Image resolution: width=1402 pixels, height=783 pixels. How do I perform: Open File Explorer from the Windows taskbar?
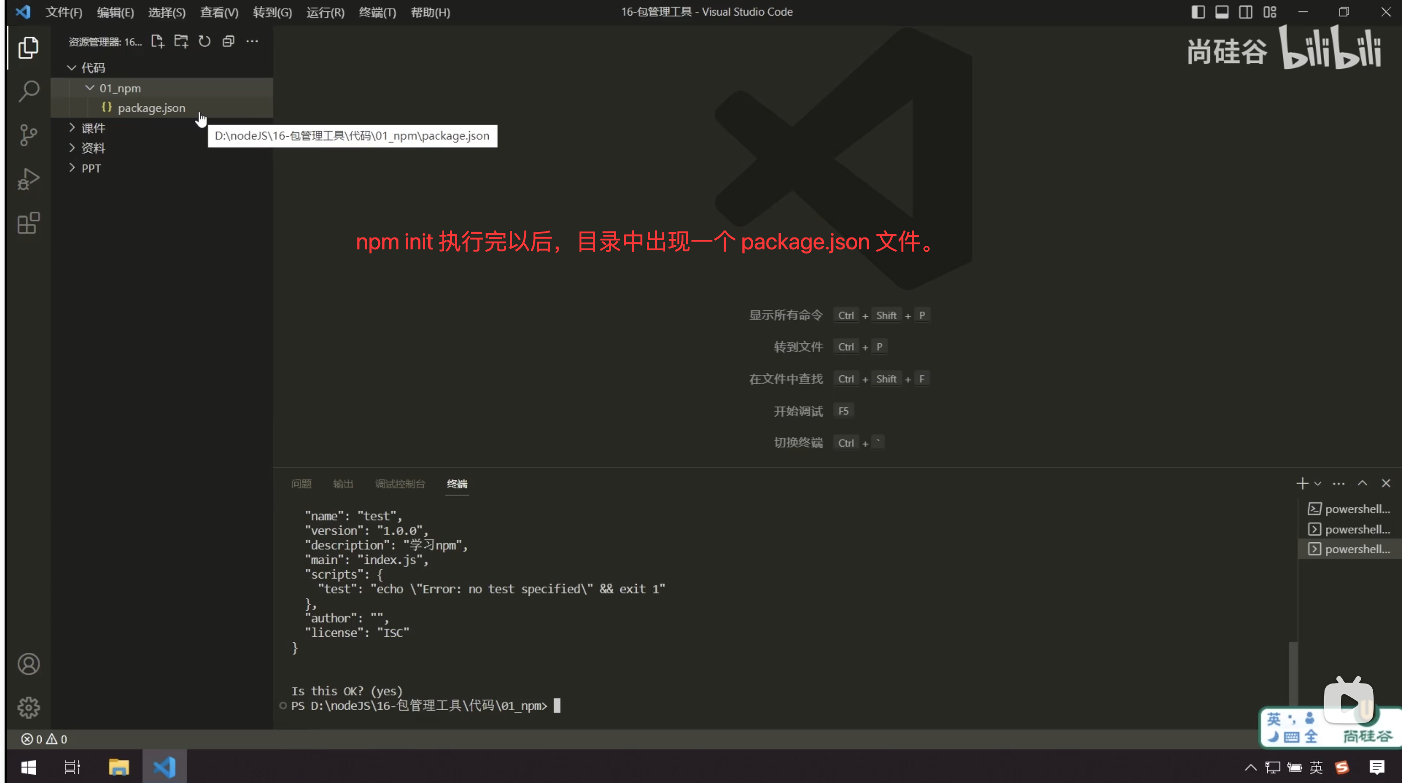pyautogui.click(x=118, y=767)
